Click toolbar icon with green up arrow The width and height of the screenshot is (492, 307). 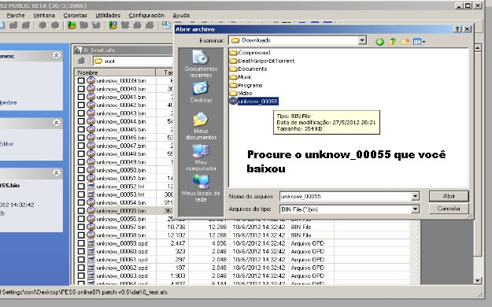(72, 25)
